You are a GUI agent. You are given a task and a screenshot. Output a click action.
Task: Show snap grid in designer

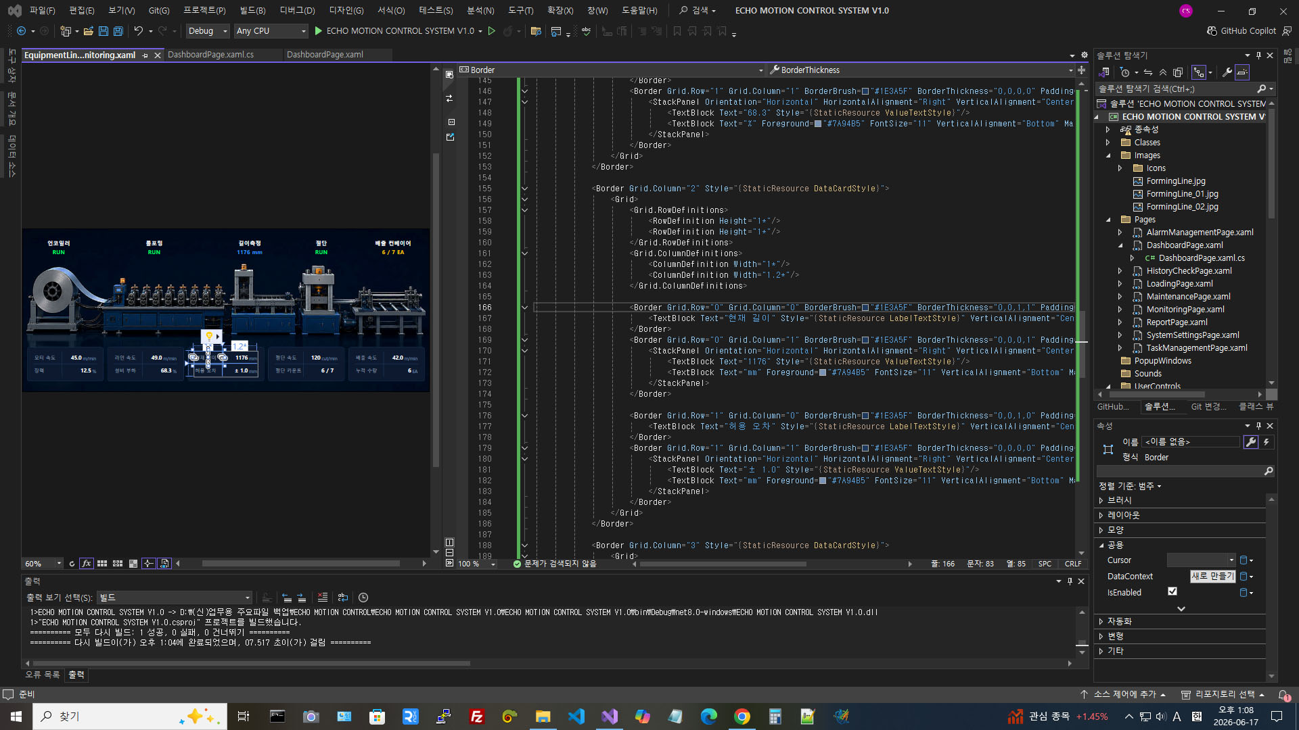click(102, 564)
